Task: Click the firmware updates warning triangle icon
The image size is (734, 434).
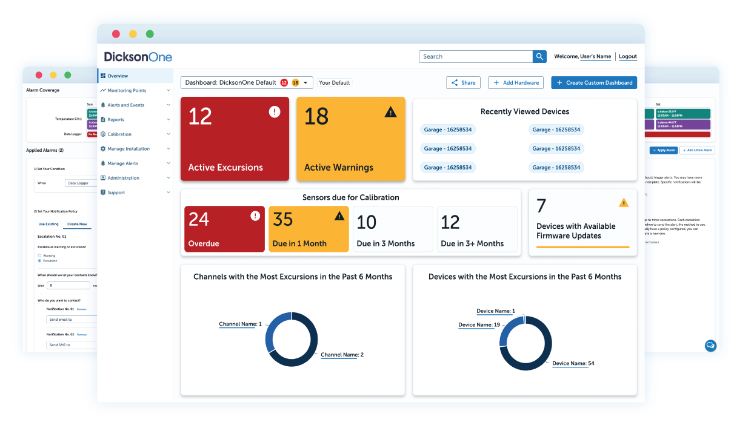Action: pyautogui.click(x=624, y=203)
